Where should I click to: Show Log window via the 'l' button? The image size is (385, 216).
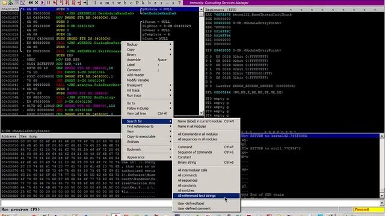point(95,2)
